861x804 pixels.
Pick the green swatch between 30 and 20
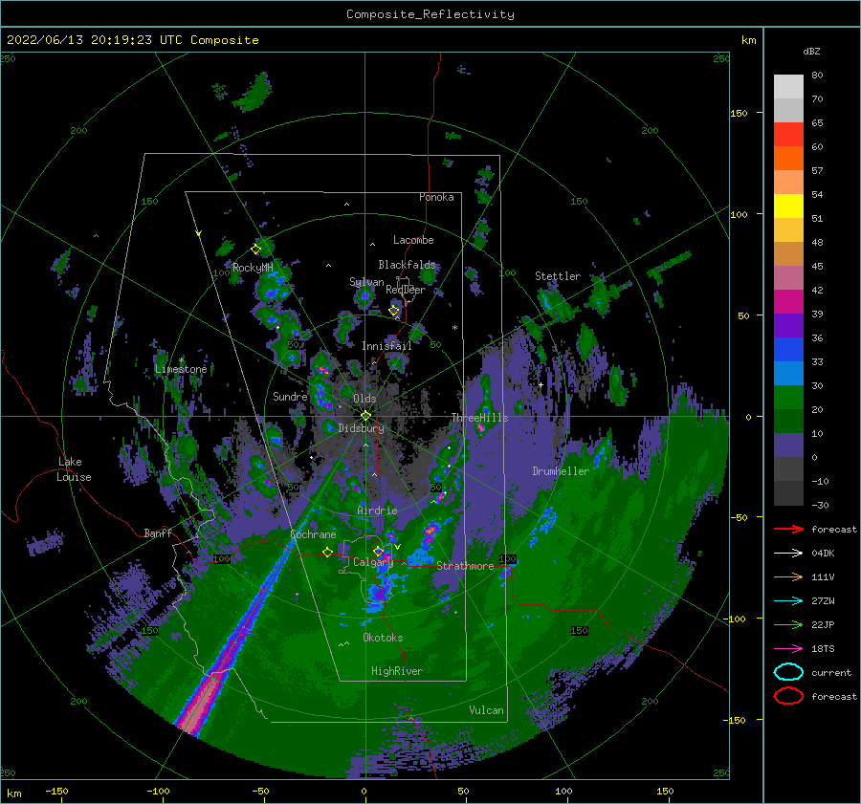coord(788,398)
